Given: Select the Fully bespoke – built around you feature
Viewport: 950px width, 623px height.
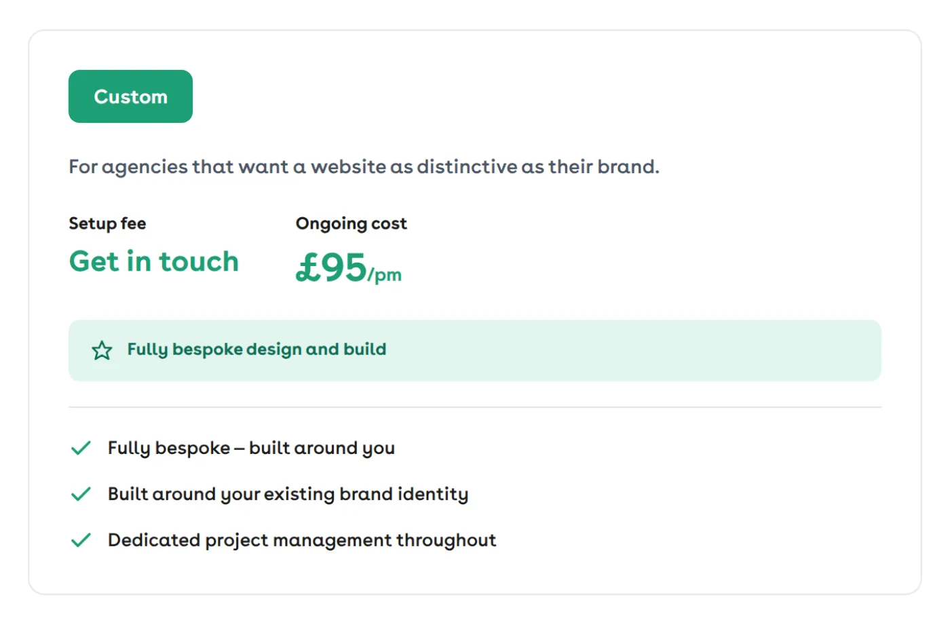Looking at the screenshot, I should point(251,448).
